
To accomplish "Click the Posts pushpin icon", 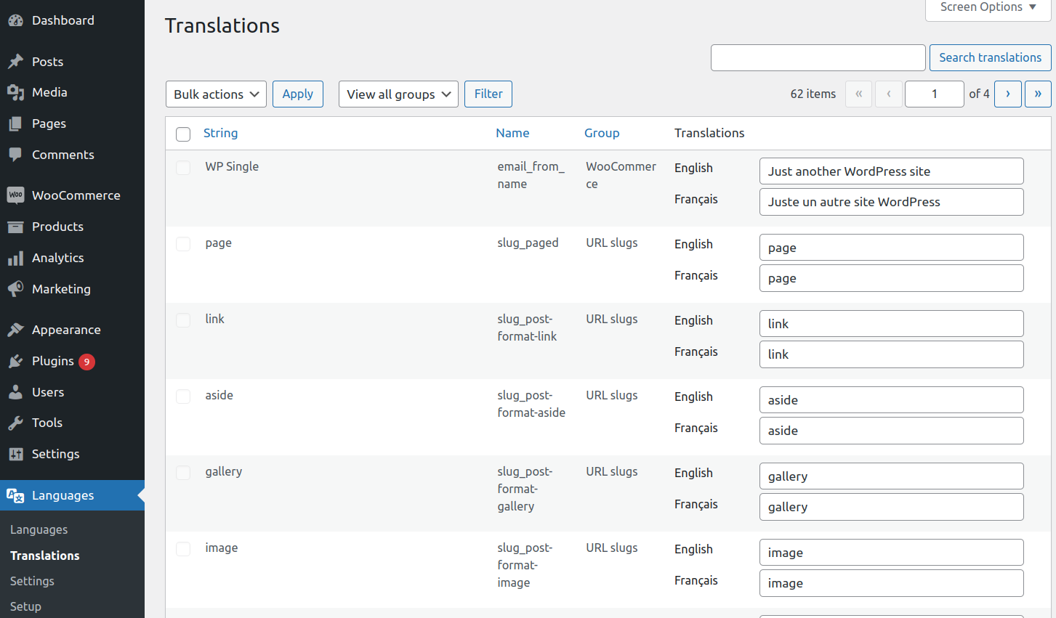I will (x=15, y=62).
